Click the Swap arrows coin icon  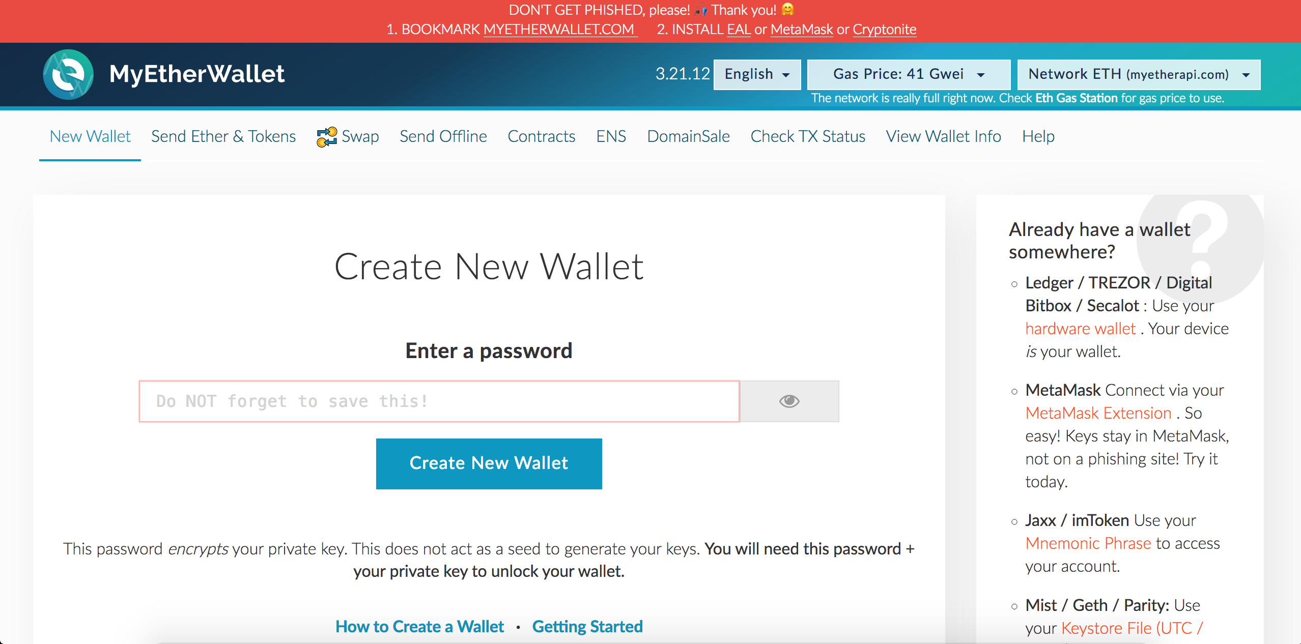pos(326,137)
